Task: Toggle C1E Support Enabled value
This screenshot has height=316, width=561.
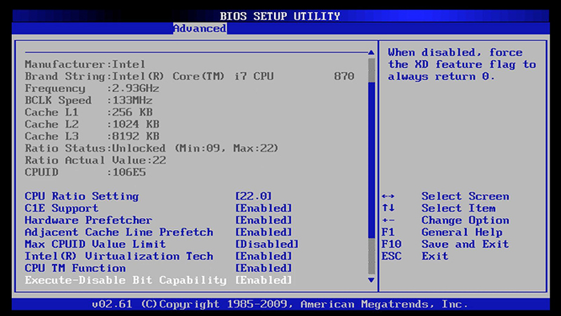Action: pos(264,208)
